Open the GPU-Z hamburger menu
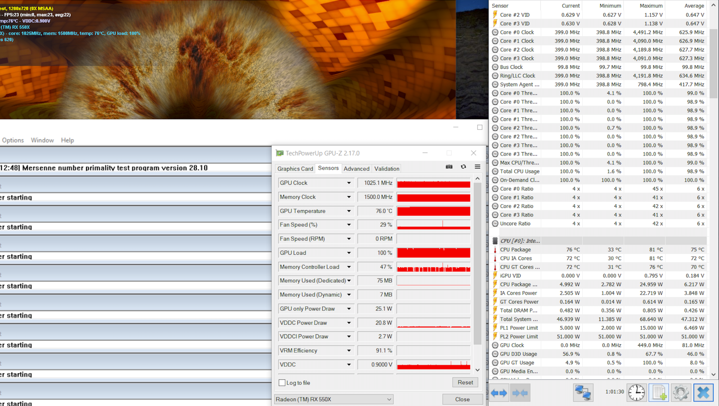The height and width of the screenshot is (406, 719). click(x=477, y=167)
